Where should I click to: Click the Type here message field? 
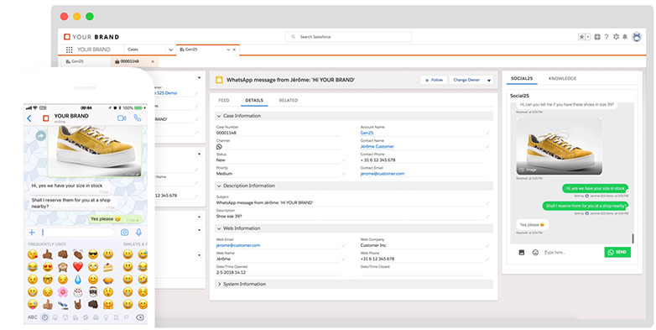pos(571,253)
